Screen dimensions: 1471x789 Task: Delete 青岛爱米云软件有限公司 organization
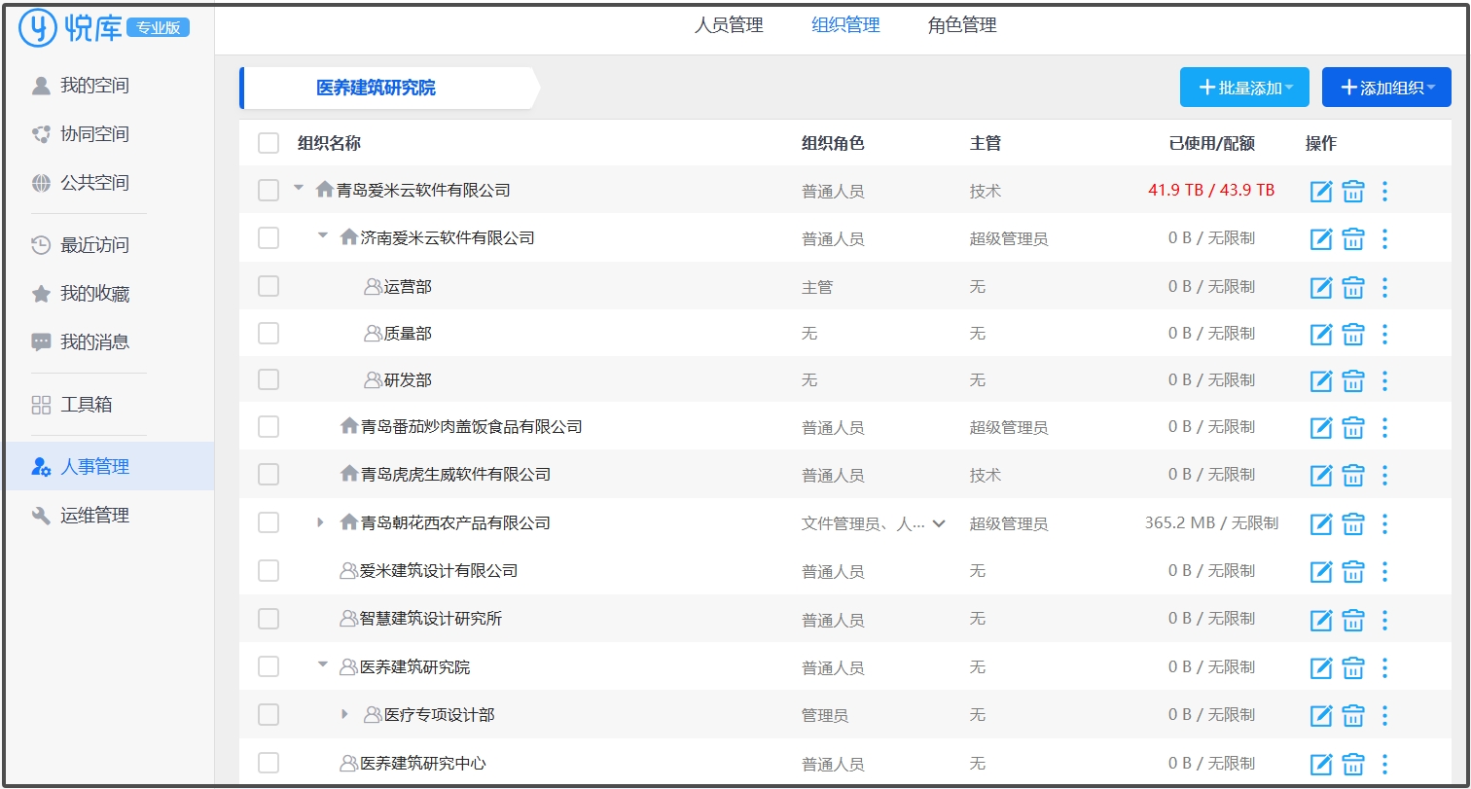tap(1353, 192)
